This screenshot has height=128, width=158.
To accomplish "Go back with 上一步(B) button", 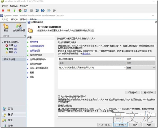I will click(105, 125).
